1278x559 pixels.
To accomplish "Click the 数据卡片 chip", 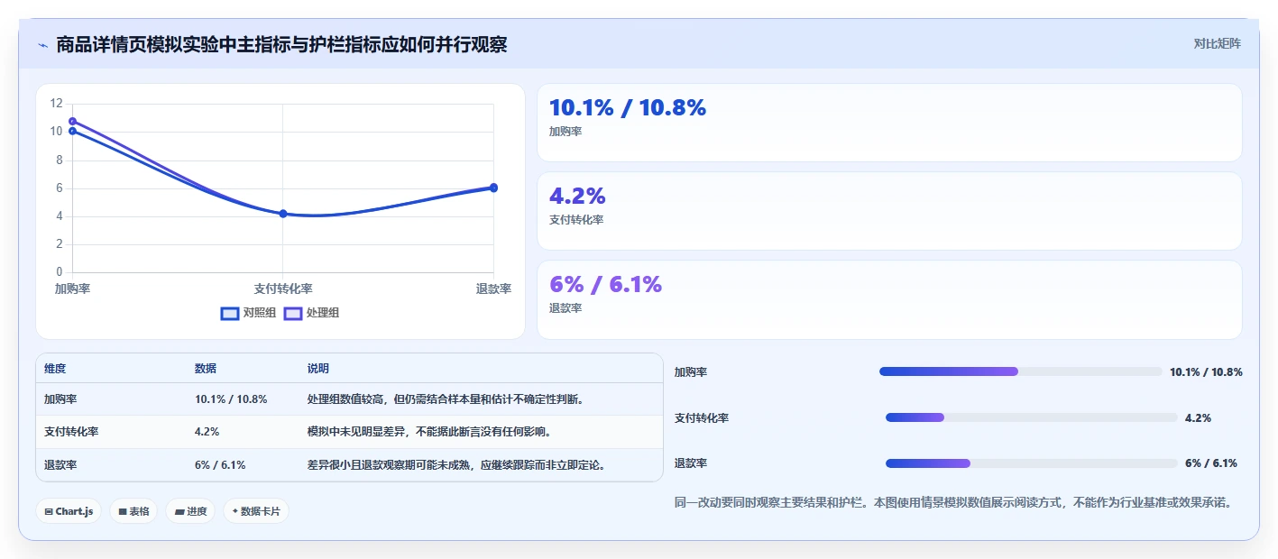I will (256, 511).
